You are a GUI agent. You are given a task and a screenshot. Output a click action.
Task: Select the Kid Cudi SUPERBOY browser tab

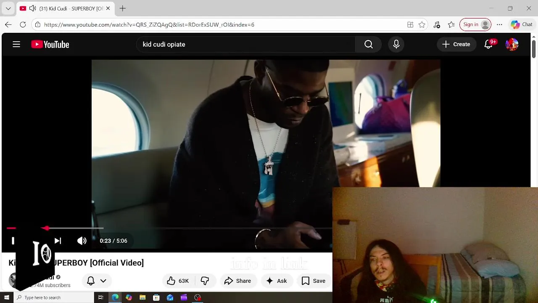coord(65,8)
